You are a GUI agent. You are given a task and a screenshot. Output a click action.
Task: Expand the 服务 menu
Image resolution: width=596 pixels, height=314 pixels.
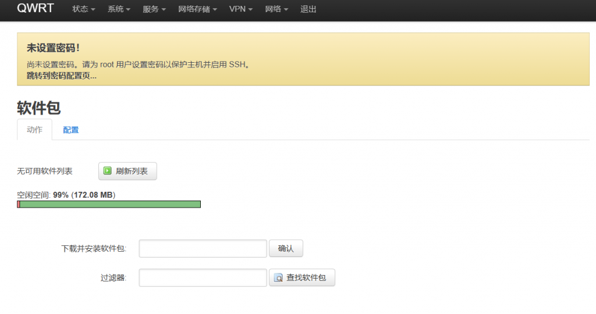point(154,9)
